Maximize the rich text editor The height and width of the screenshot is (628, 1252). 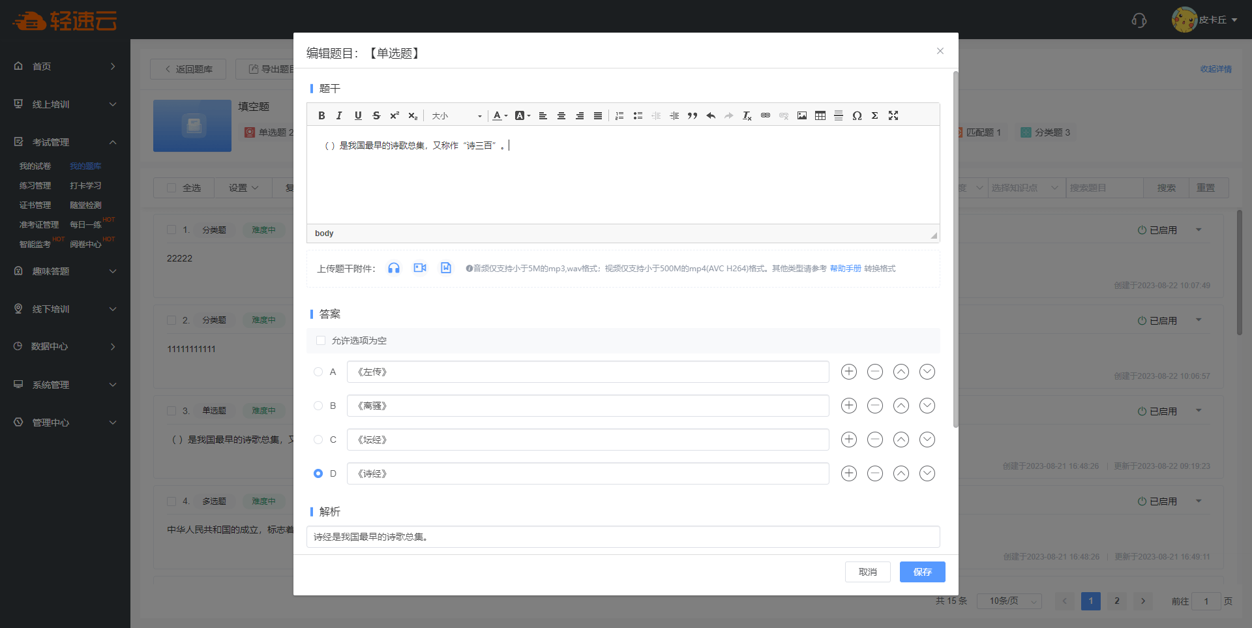pyautogui.click(x=893, y=115)
